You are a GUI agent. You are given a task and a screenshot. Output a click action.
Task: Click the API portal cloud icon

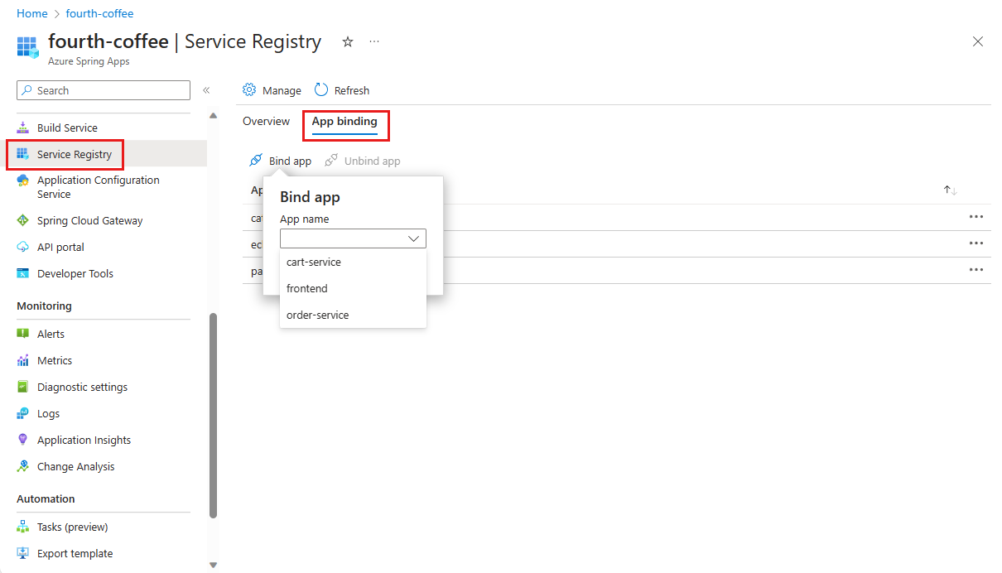23,247
